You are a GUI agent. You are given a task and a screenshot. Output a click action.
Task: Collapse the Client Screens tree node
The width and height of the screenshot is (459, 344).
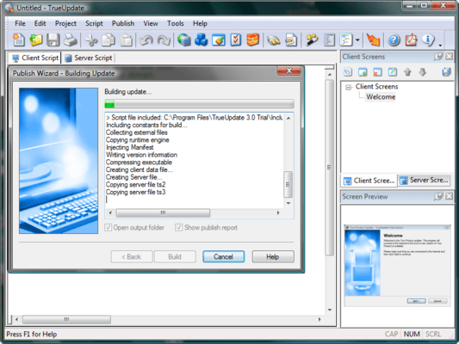[x=349, y=87]
